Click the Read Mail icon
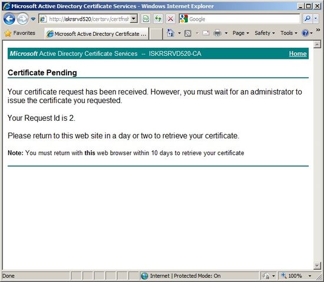324x282 pixels. pos(206,33)
